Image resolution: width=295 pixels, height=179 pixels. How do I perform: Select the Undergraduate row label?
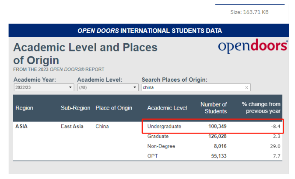[164, 127]
